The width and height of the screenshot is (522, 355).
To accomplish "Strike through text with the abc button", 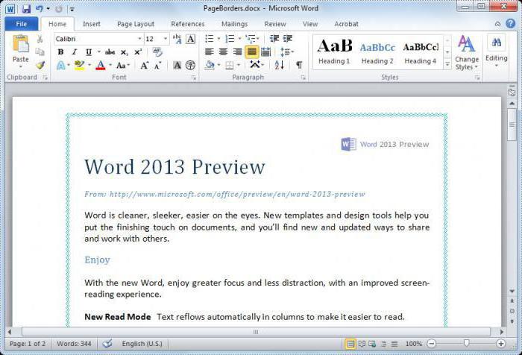I will point(110,52).
